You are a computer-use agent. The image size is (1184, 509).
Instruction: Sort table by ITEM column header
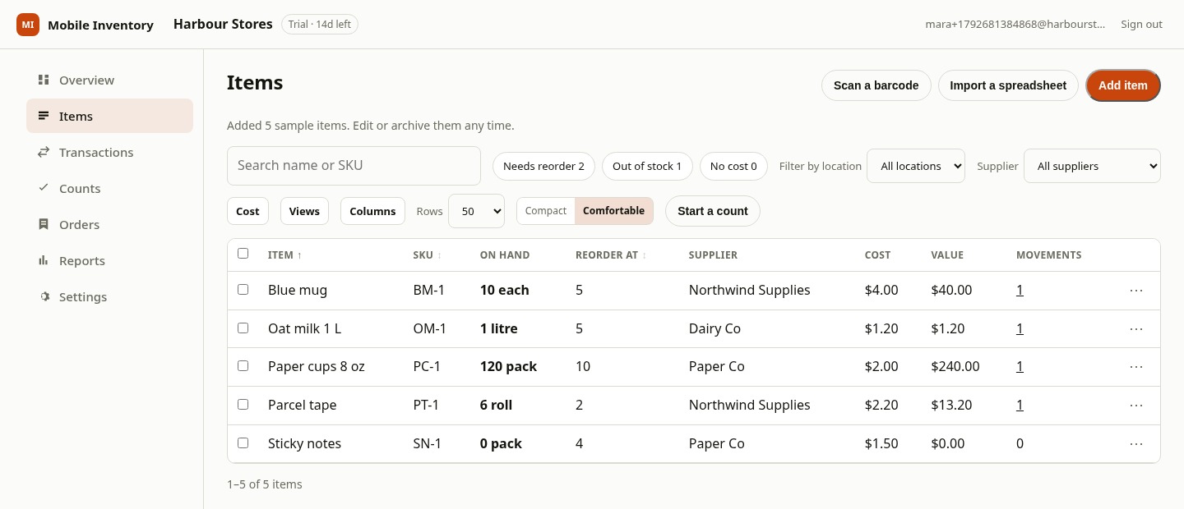(284, 255)
